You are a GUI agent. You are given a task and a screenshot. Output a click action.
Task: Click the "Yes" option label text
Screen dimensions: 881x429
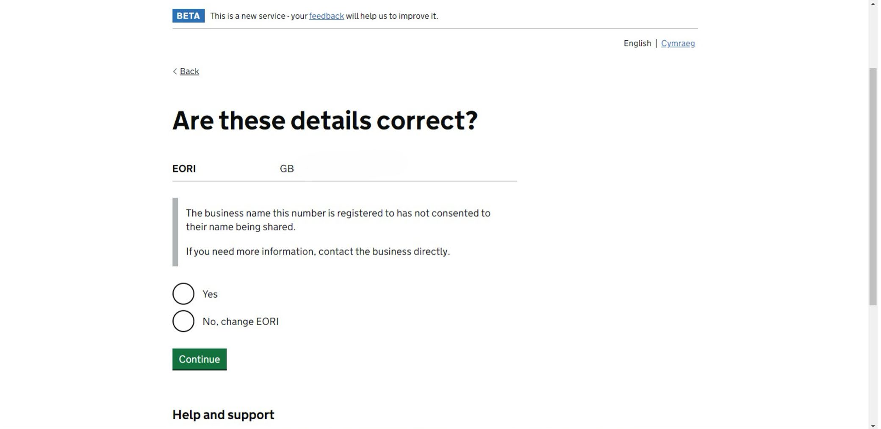pos(210,294)
